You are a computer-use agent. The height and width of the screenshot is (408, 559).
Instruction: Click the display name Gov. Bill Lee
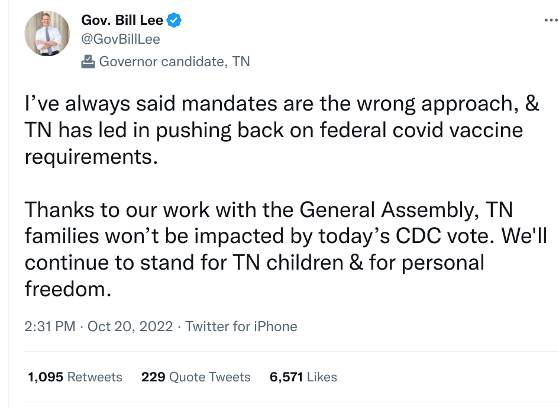click(122, 21)
